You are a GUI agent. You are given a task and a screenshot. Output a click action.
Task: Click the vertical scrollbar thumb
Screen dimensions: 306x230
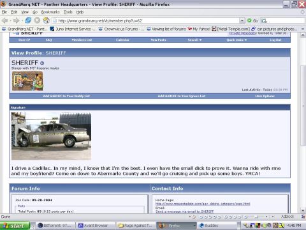pos(303,106)
